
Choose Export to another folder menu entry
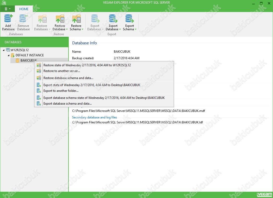click(104, 91)
